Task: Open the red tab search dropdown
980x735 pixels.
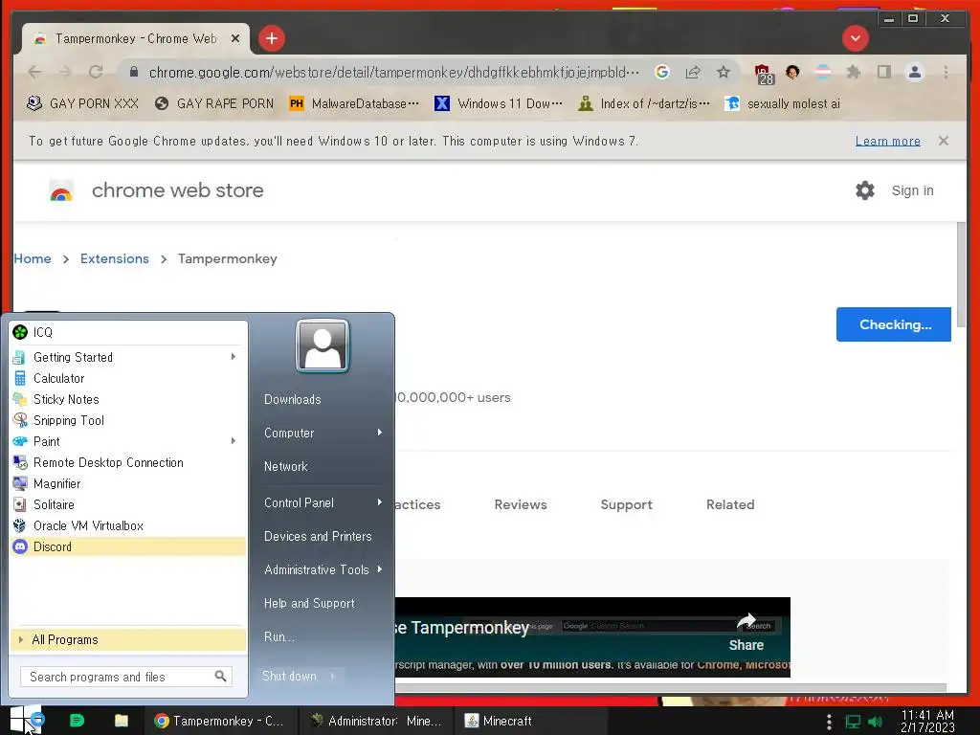Action: (x=855, y=38)
